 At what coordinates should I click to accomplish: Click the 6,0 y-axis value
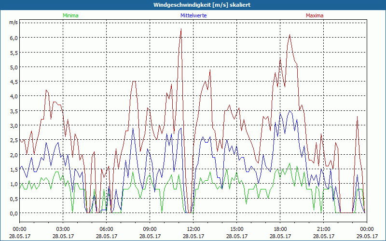click(x=14, y=38)
